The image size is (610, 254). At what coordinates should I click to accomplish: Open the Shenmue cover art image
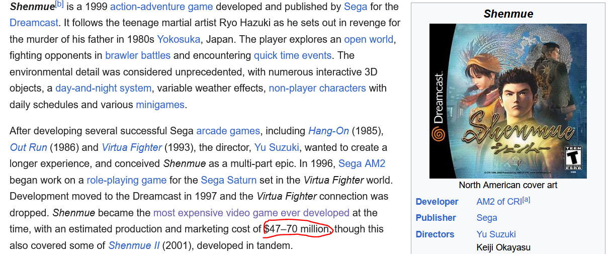click(508, 101)
